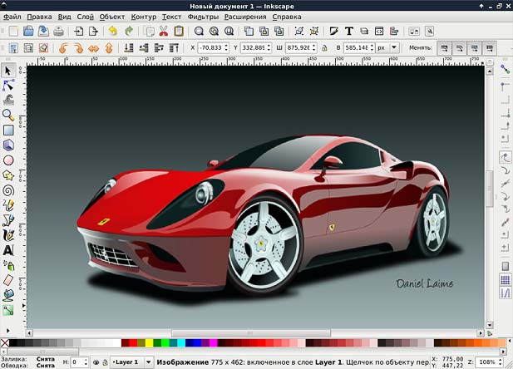Toggle move patterns with object option

490,48
